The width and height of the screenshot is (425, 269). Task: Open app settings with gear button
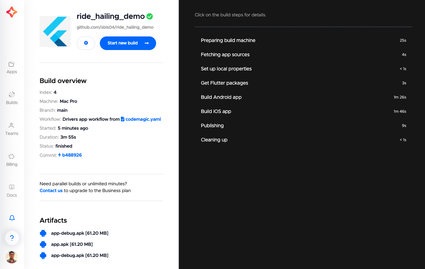[x=86, y=43]
